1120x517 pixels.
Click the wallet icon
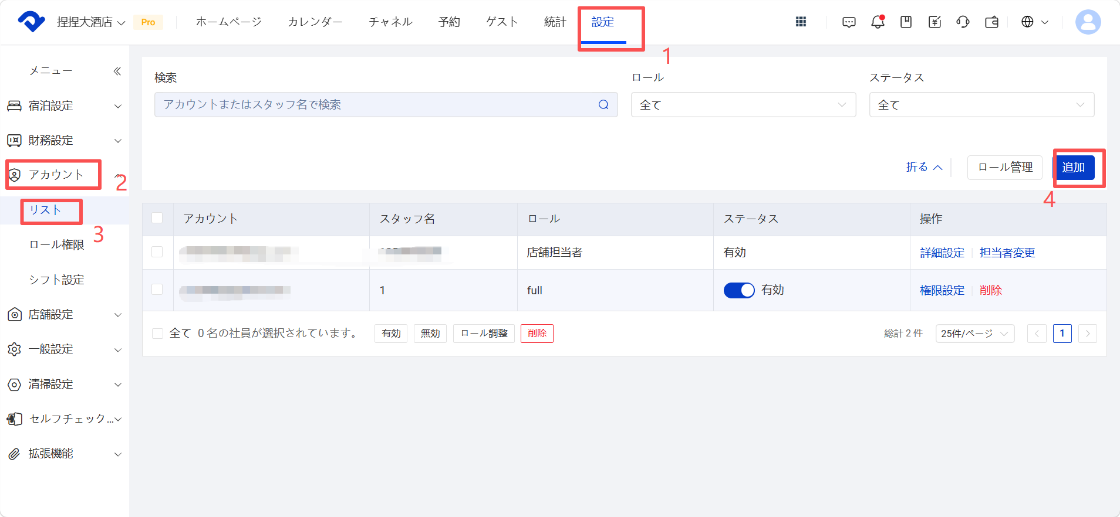[991, 22]
